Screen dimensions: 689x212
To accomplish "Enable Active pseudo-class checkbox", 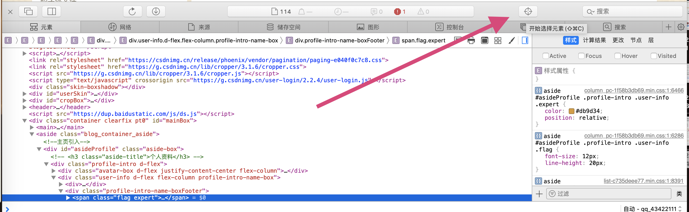I will point(545,56).
